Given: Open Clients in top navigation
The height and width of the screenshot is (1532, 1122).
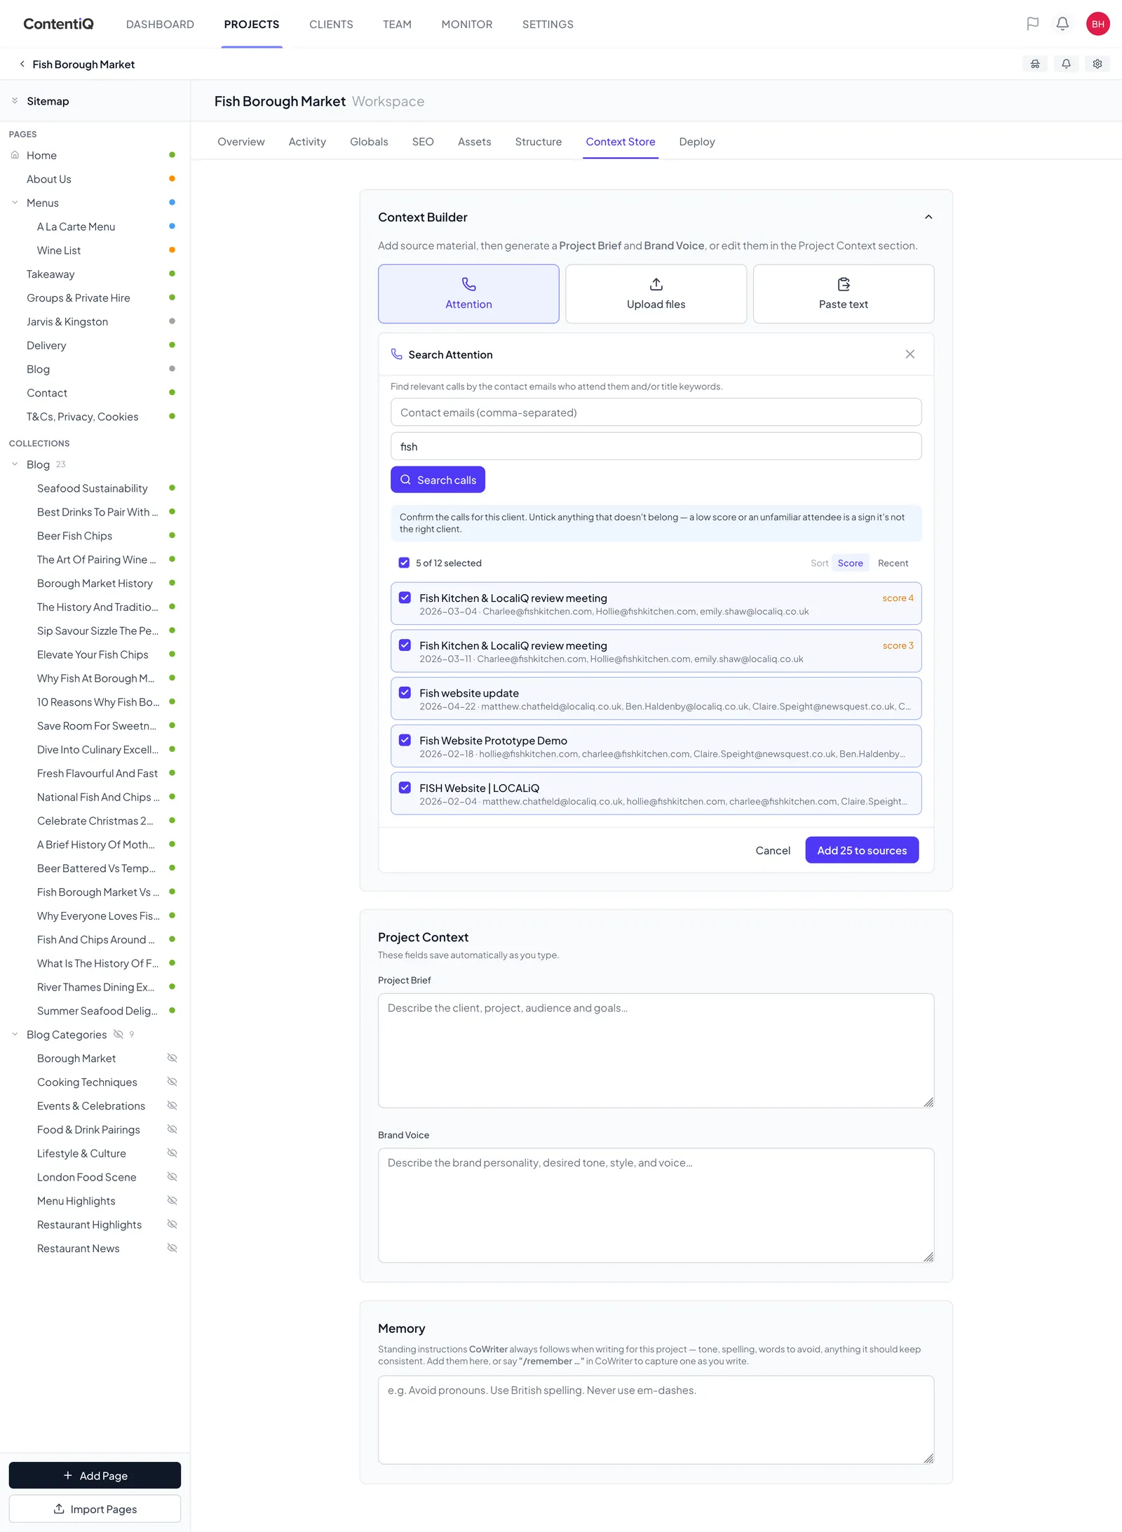Looking at the screenshot, I should [x=331, y=25].
